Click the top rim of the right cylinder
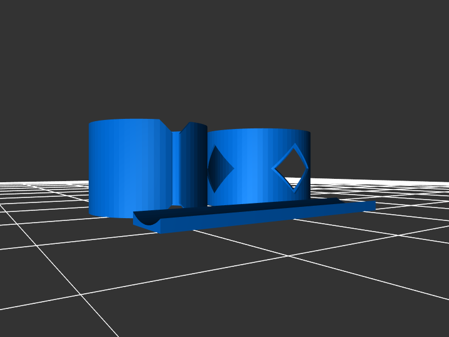 tap(258, 130)
